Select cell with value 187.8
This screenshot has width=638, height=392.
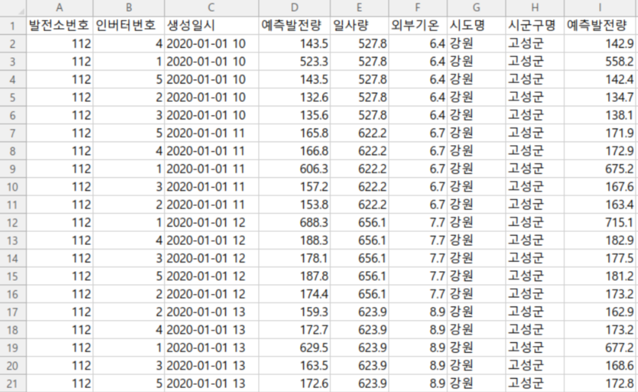point(294,276)
